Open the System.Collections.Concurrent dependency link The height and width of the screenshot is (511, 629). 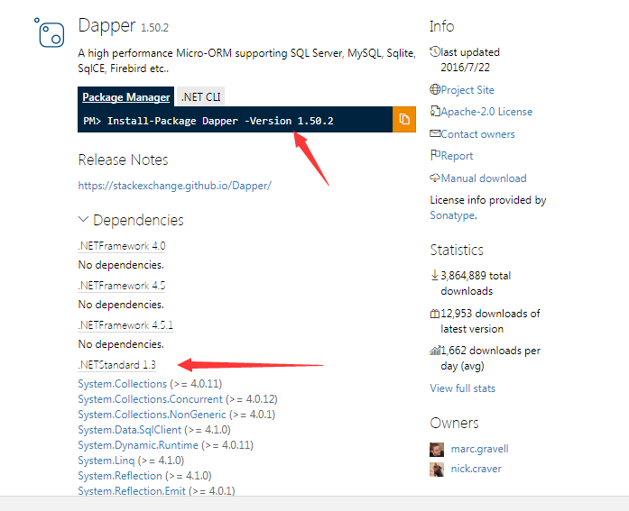coord(150,399)
